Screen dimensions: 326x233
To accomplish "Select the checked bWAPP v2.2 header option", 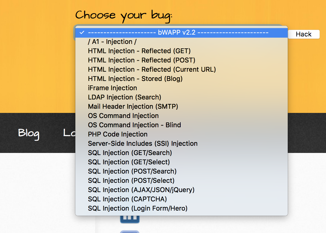I will pyautogui.click(x=178, y=33).
